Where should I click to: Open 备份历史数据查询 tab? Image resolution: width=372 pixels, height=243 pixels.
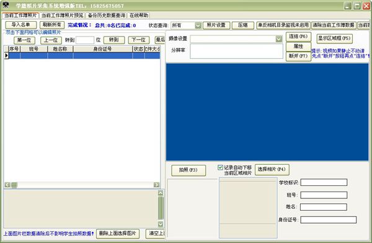click(x=106, y=15)
